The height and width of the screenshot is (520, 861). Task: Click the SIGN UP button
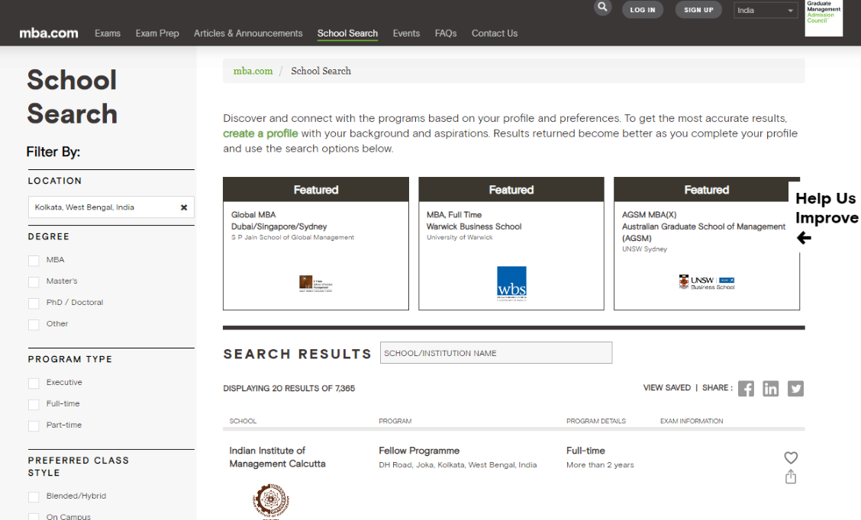click(698, 10)
